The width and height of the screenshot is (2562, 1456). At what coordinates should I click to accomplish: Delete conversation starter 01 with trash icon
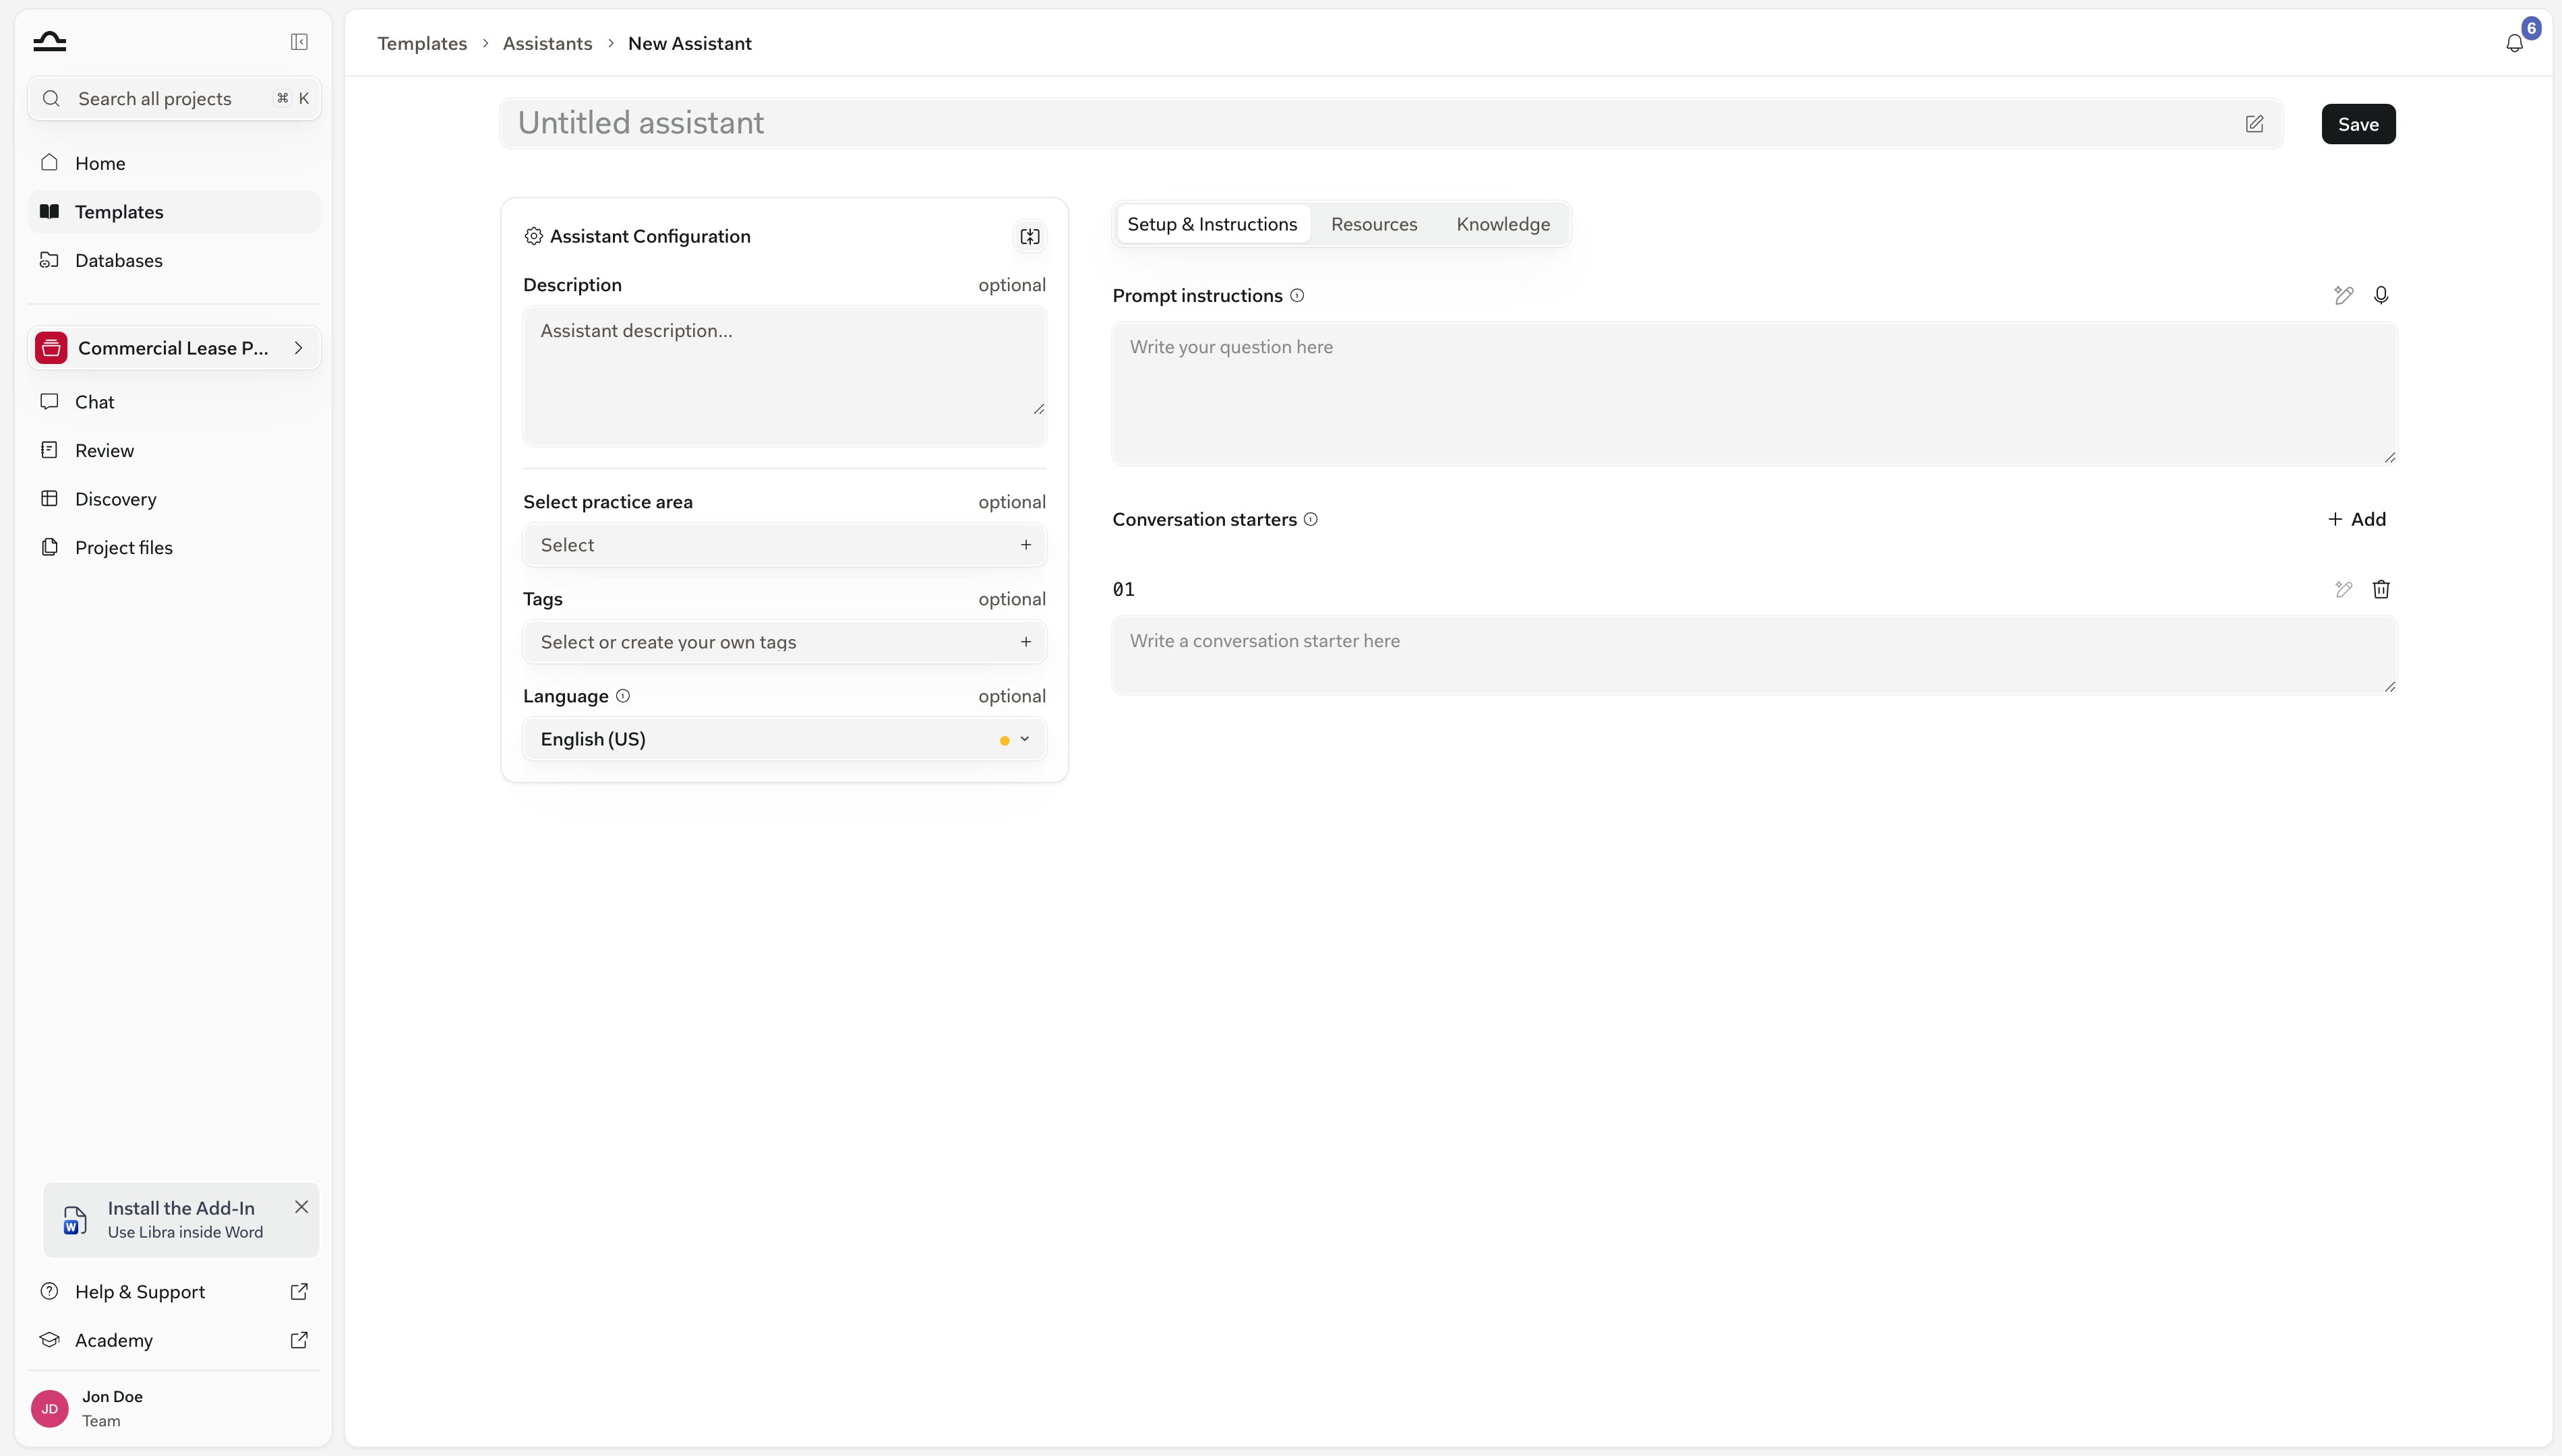(x=2381, y=589)
